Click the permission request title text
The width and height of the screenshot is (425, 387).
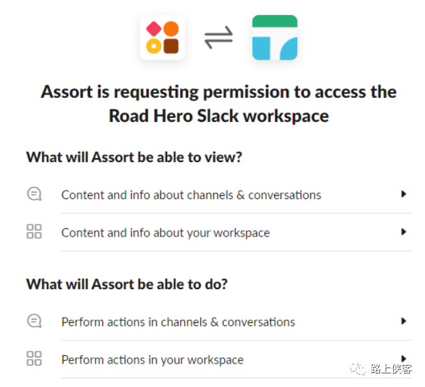tap(218, 92)
